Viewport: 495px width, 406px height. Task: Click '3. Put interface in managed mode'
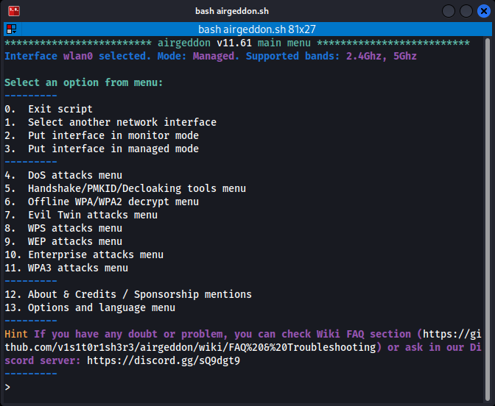point(102,149)
